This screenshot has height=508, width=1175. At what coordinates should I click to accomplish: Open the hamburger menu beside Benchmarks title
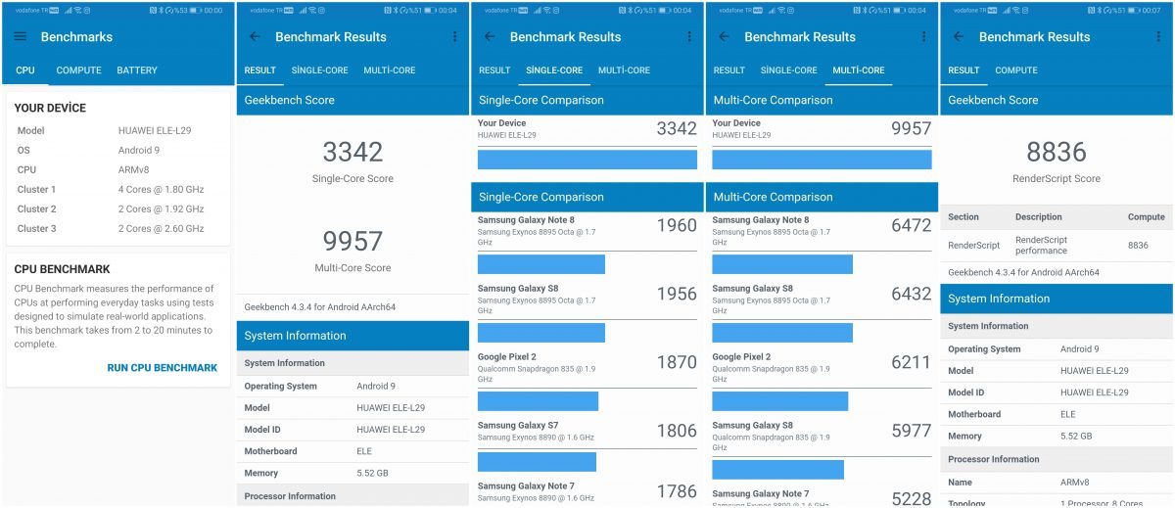(21, 37)
